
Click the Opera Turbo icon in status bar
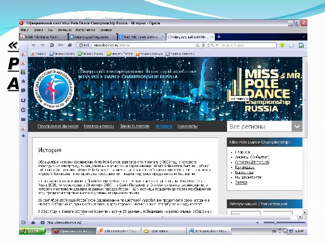tap(42, 223)
